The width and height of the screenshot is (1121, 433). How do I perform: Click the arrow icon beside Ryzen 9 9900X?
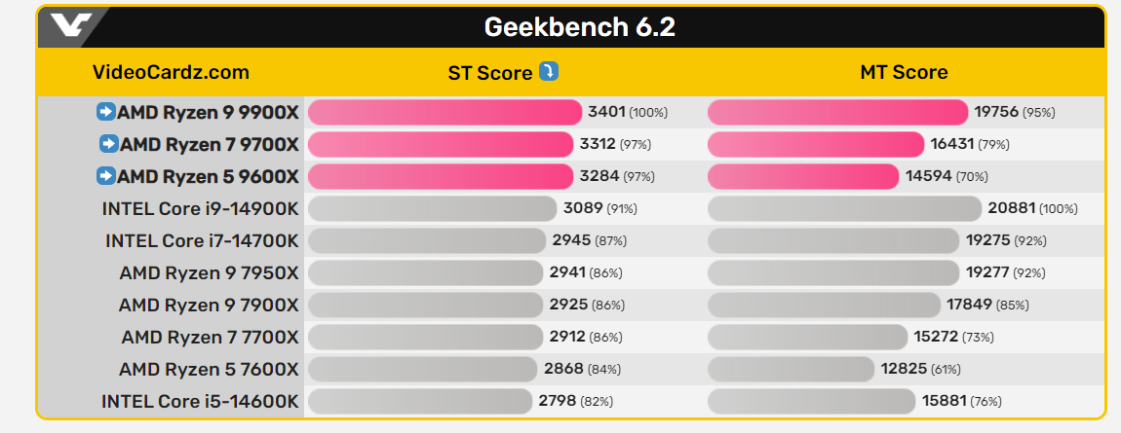click(105, 112)
